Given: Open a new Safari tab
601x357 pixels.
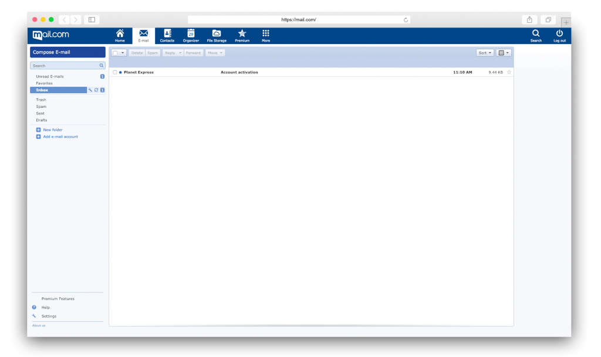Looking at the screenshot, I should [566, 23].
